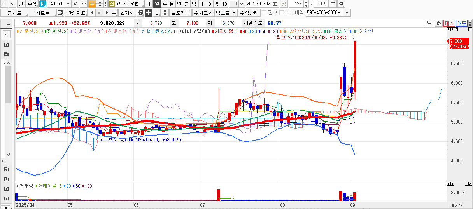Enable the 매매내역 checkbox
The image size is (473, 209).
tap(282, 13)
